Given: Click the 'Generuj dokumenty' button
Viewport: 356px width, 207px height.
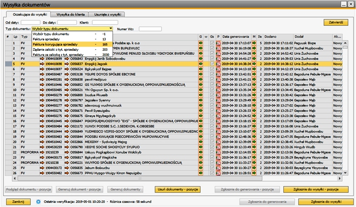Looking at the screenshot, I should [x=125, y=189].
